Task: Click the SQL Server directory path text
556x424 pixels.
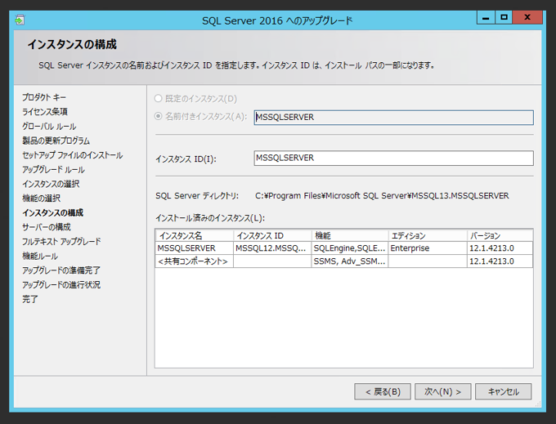Action: click(x=382, y=195)
